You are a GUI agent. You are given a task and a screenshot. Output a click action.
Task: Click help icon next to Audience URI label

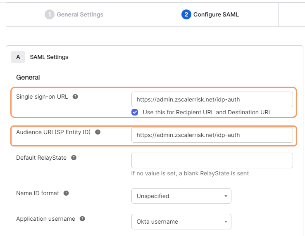(x=98, y=132)
